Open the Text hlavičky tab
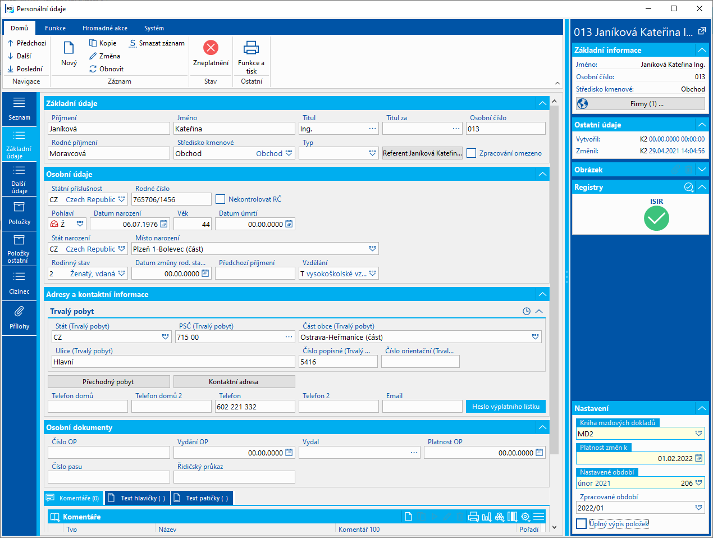 pos(138,498)
